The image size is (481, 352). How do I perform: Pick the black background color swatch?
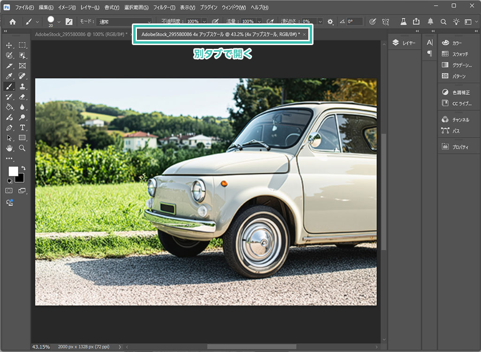(21, 179)
